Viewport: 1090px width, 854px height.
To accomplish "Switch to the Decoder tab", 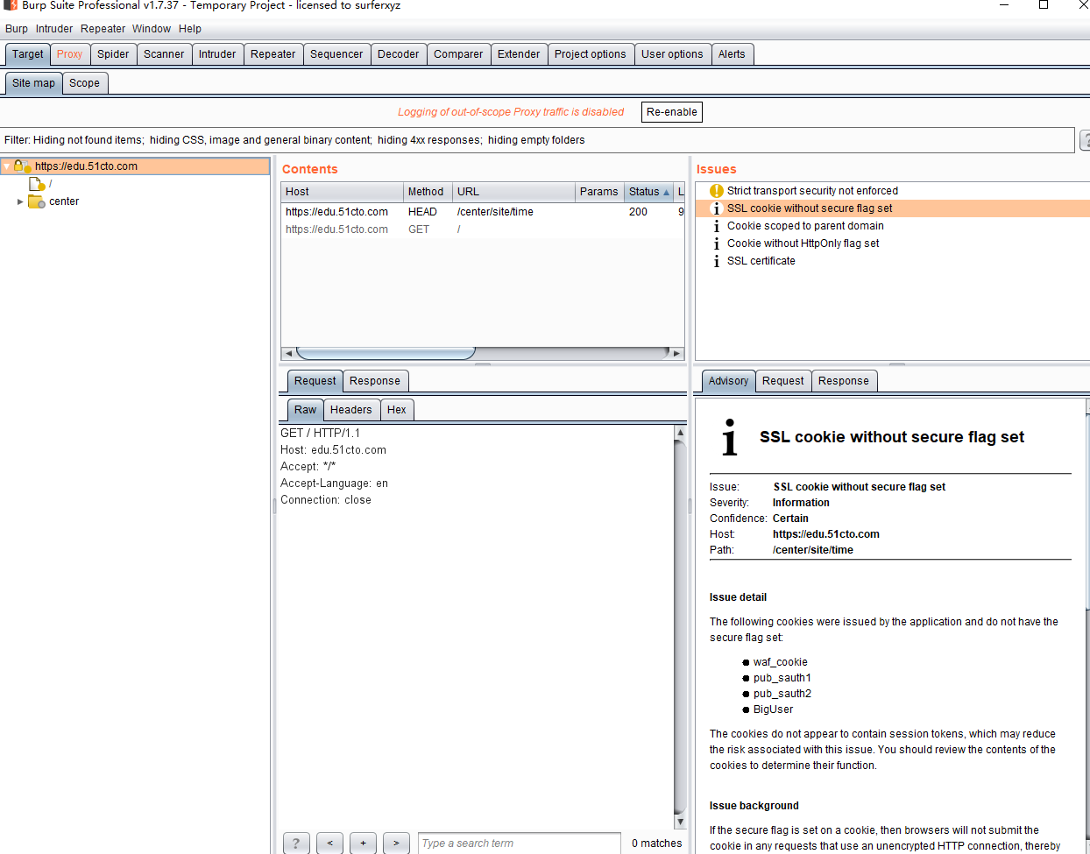I will pyautogui.click(x=399, y=54).
